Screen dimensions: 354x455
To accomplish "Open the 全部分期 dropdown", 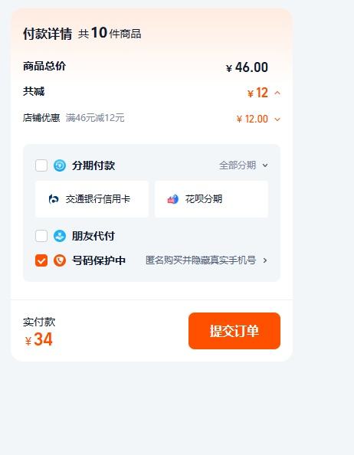I will click(x=244, y=165).
